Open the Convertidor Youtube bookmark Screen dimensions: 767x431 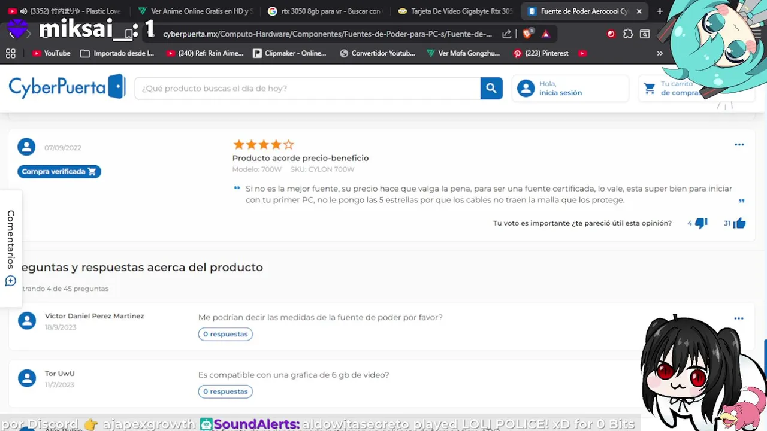(x=378, y=53)
